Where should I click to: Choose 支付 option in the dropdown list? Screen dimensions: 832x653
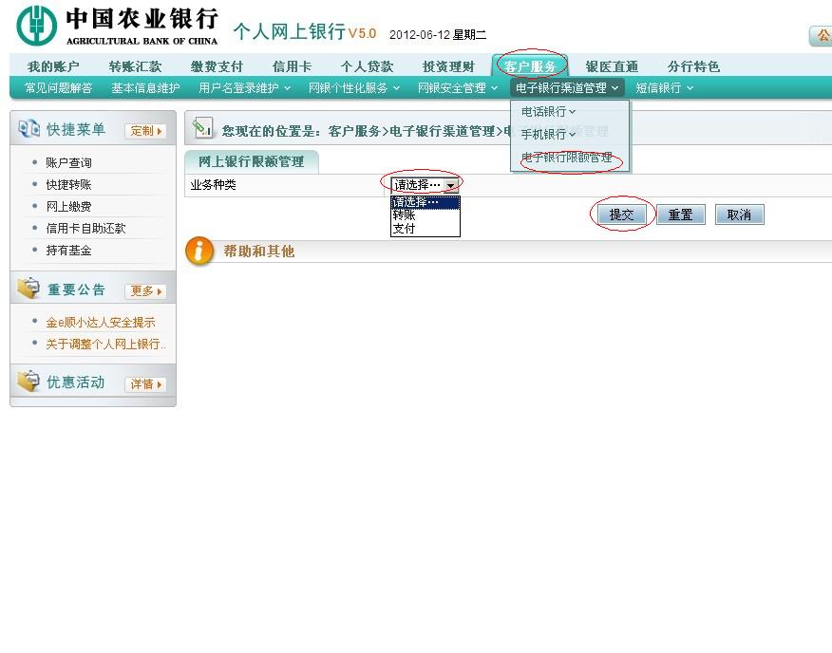pyautogui.click(x=405, y=229)
